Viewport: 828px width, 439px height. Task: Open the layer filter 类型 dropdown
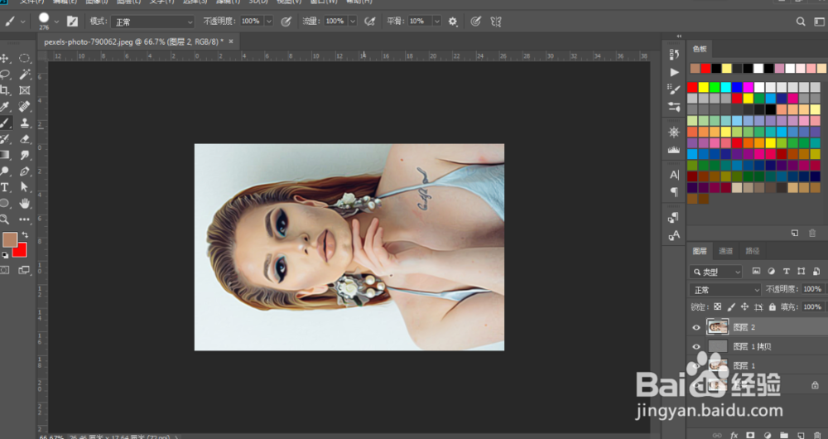click(716, 272)
